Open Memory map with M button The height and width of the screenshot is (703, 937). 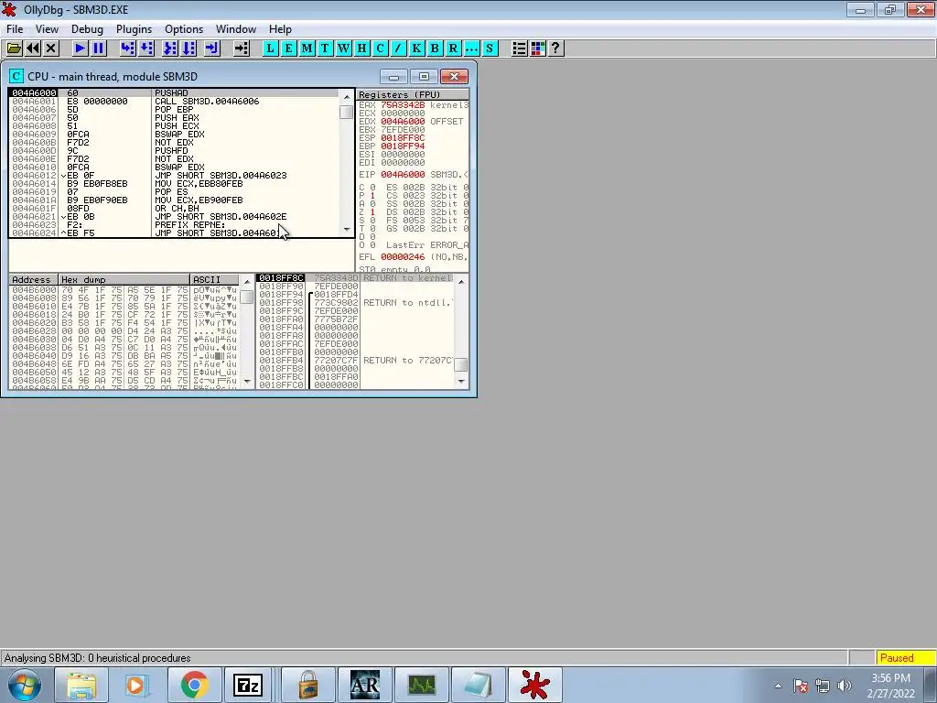(x=307, y=49)
